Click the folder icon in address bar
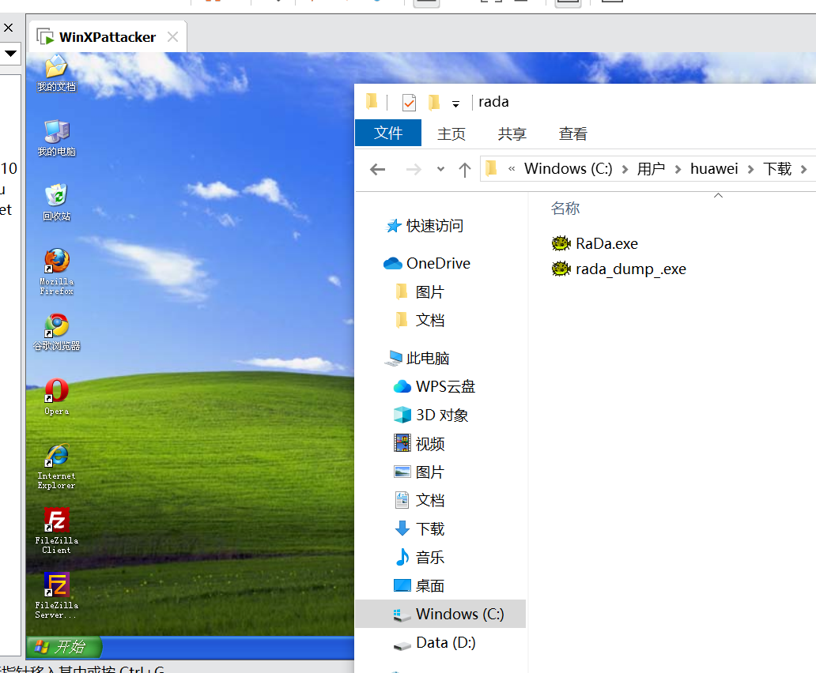The height and width of the screenshot is (673, 816). click(491, 168)
